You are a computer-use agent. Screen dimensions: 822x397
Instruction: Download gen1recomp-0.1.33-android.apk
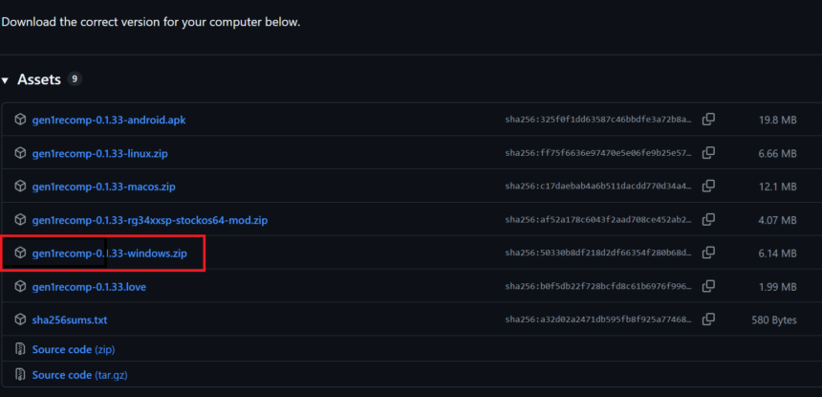click(x=109, y=120)
